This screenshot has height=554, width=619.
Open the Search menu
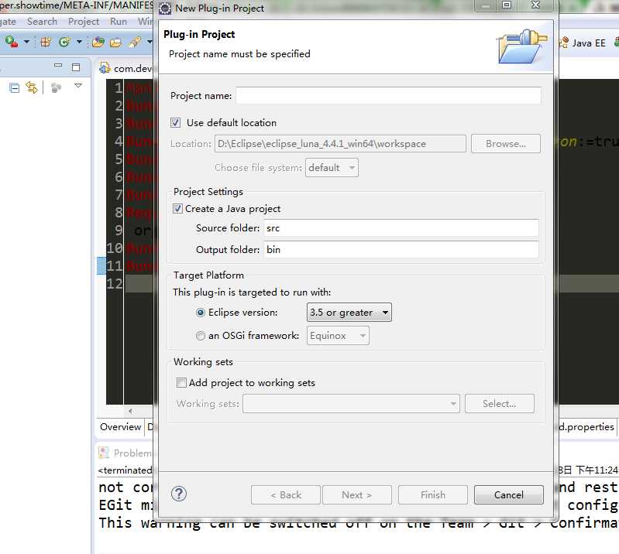pos(42,22)
